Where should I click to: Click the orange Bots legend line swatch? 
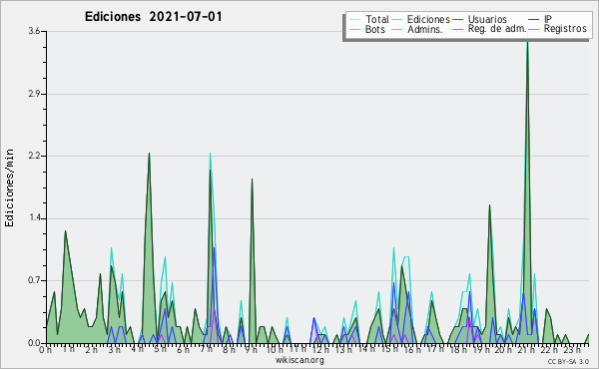tap(354, 29)
